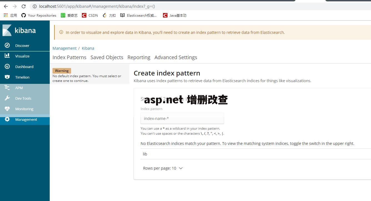Click the Dashboard gauge icon
371x201 pixels.
point(7,66)
